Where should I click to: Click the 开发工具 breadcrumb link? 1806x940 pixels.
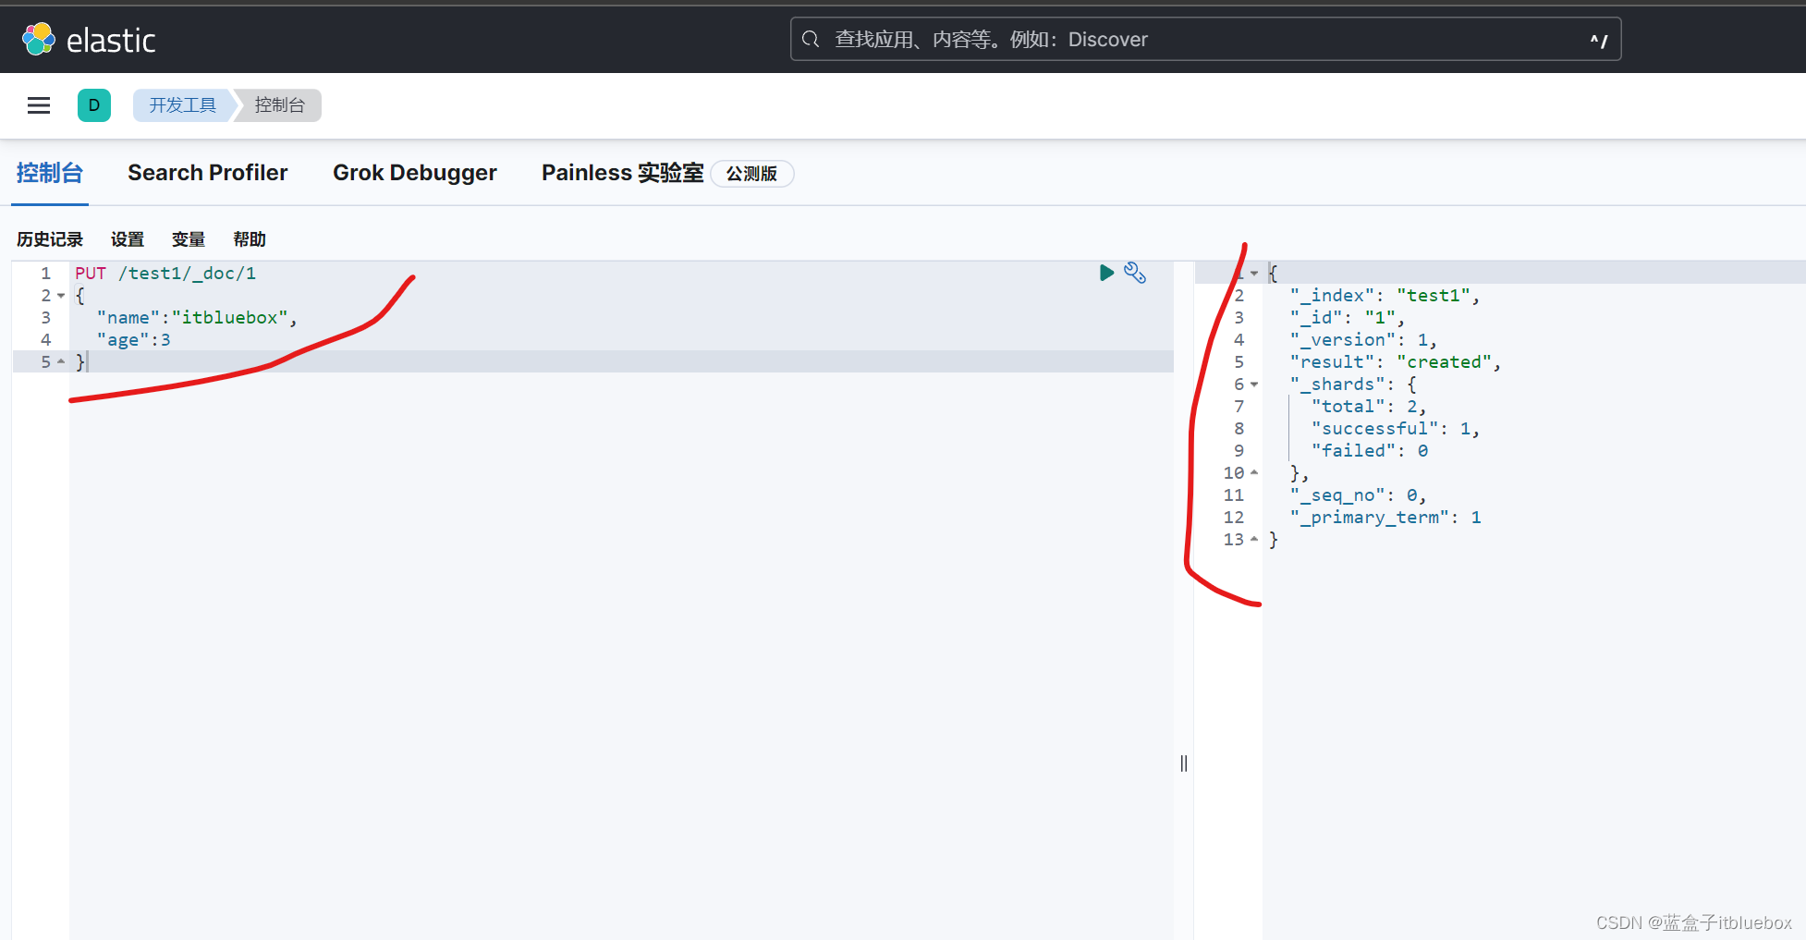tap(181, 105)
